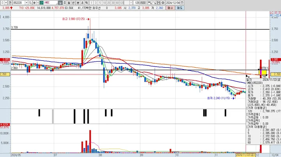
Task: Click the 41,172백만 trading value text
Action: (85, 8)
